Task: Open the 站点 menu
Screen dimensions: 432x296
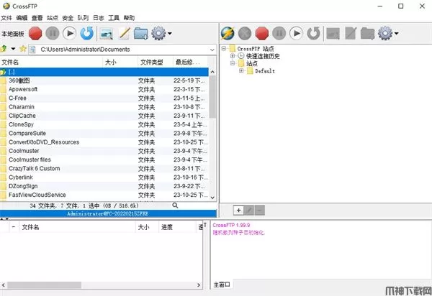Action: 53,18
